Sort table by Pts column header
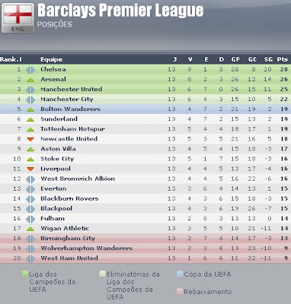This screenshot has height=304, width=291. [x=283, y=59]
